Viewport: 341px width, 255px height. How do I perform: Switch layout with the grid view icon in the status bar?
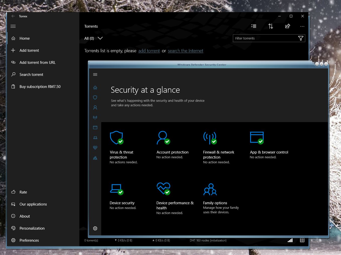302,240
